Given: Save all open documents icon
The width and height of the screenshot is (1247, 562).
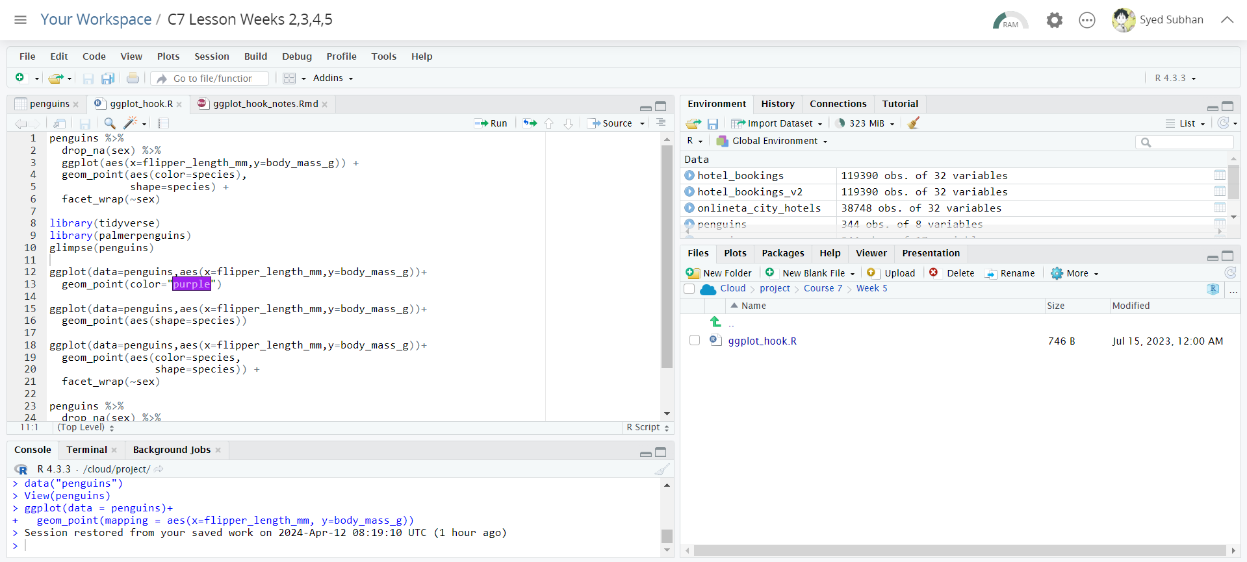Looking at the screenshot, I should pos(108,78).
